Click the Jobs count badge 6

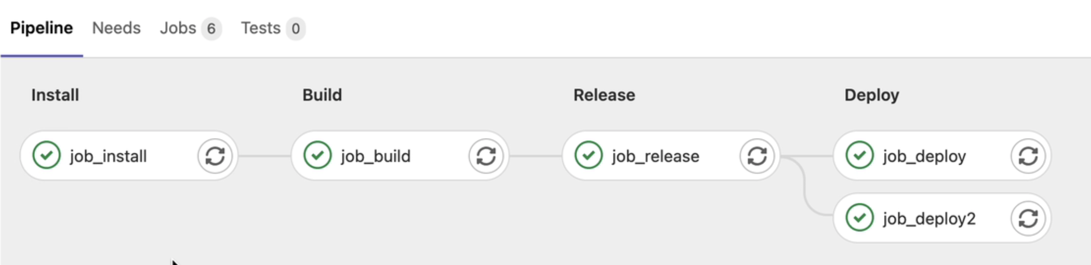[211, 29]
